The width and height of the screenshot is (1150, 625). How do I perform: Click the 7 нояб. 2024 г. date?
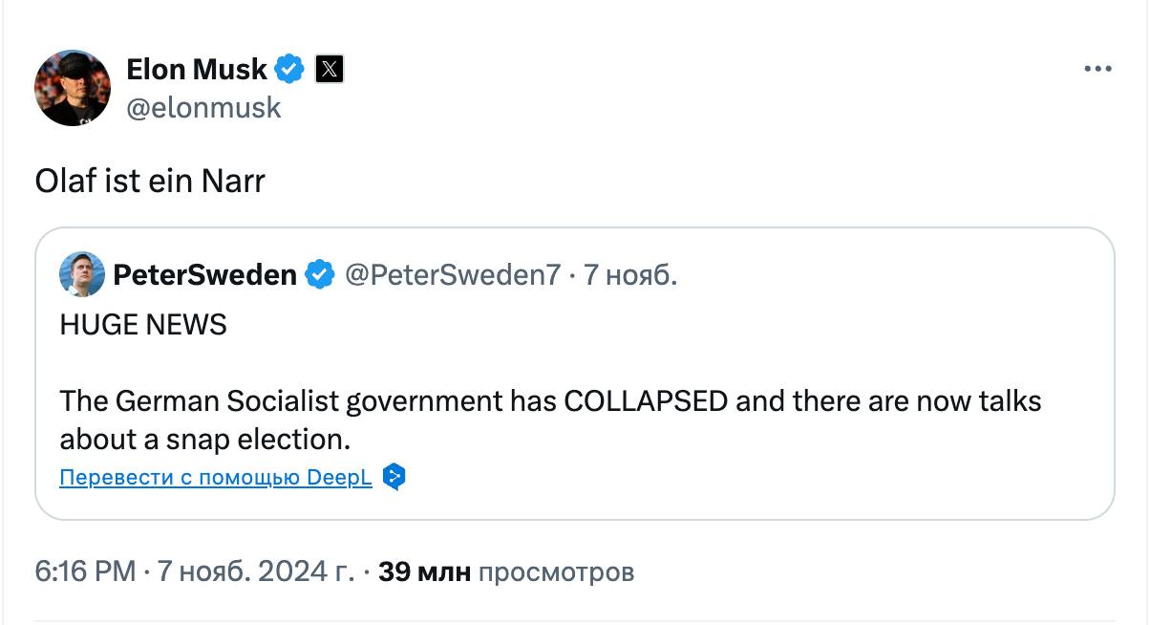point(255,572)
